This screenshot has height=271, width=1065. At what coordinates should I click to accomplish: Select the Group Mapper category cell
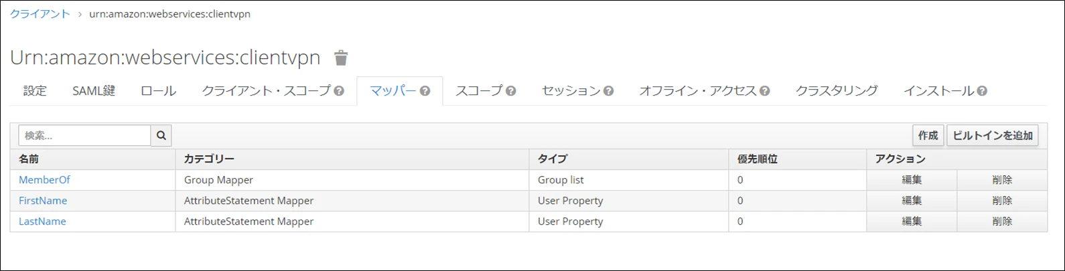(x=352, y=180)
